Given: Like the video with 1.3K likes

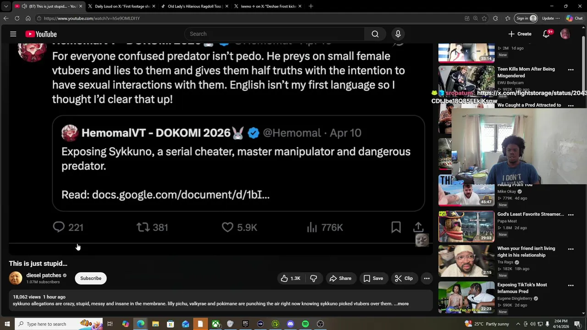Looking at the screenshot, I should tap(290, 278).
